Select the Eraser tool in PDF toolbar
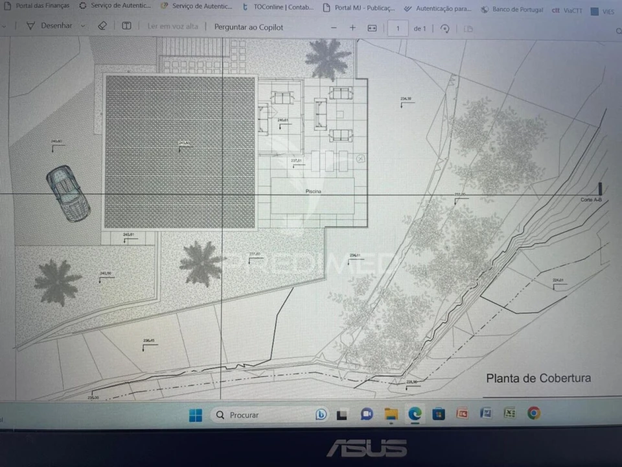The height and width of the screenshot is (467, 622). pyautogui.click(x=102, y=27)
